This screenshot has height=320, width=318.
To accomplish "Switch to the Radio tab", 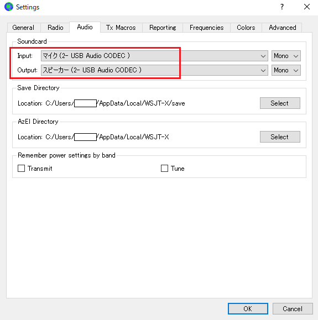I will [55, 28].
